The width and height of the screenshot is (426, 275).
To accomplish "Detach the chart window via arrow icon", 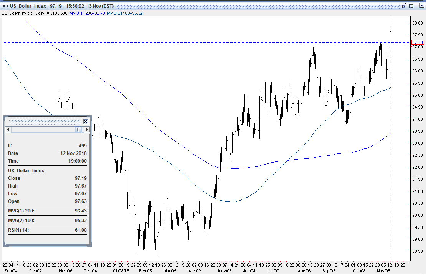I will coord(405,5).
